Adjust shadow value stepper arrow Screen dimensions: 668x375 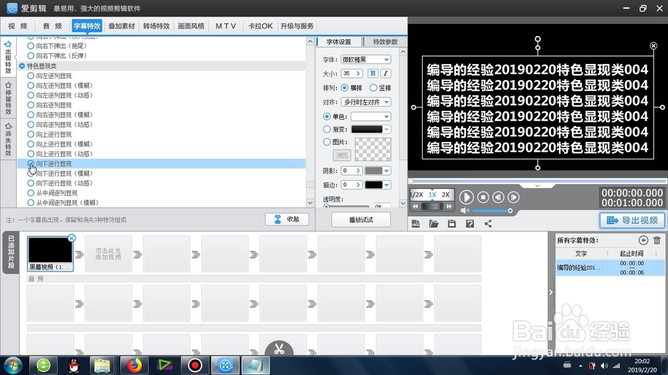(358, 171)
